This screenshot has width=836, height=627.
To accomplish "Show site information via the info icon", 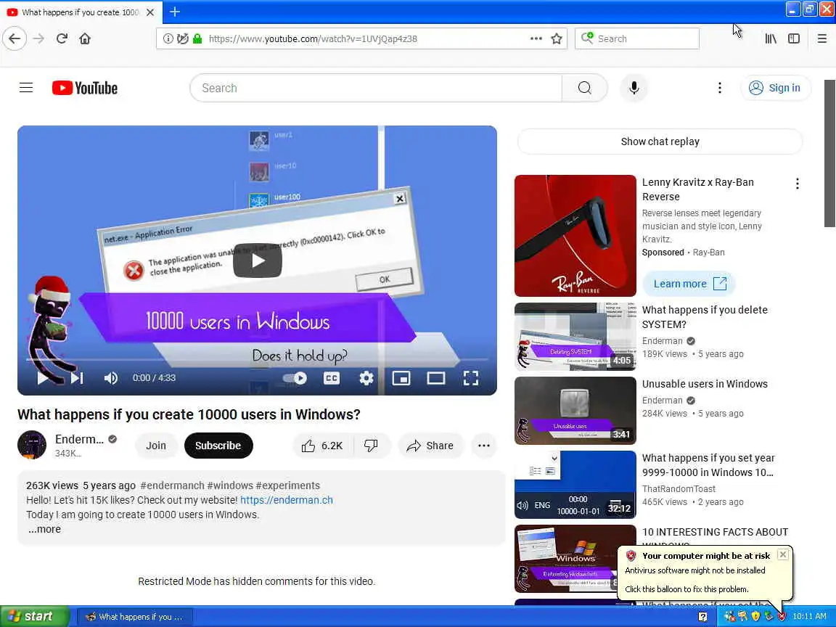I will (168, 38).
